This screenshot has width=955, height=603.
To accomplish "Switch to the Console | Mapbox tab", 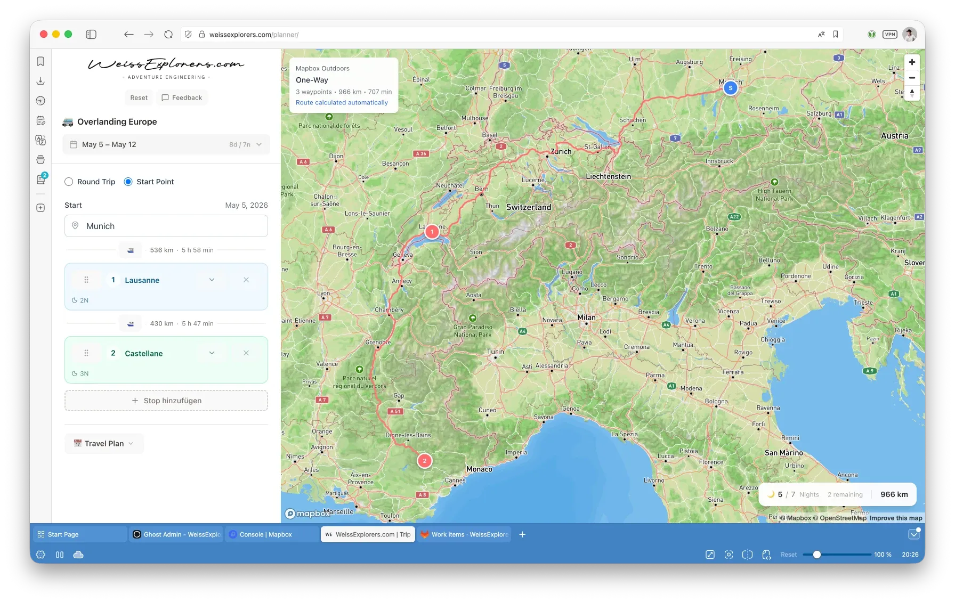I will click(x=272, y=534).
